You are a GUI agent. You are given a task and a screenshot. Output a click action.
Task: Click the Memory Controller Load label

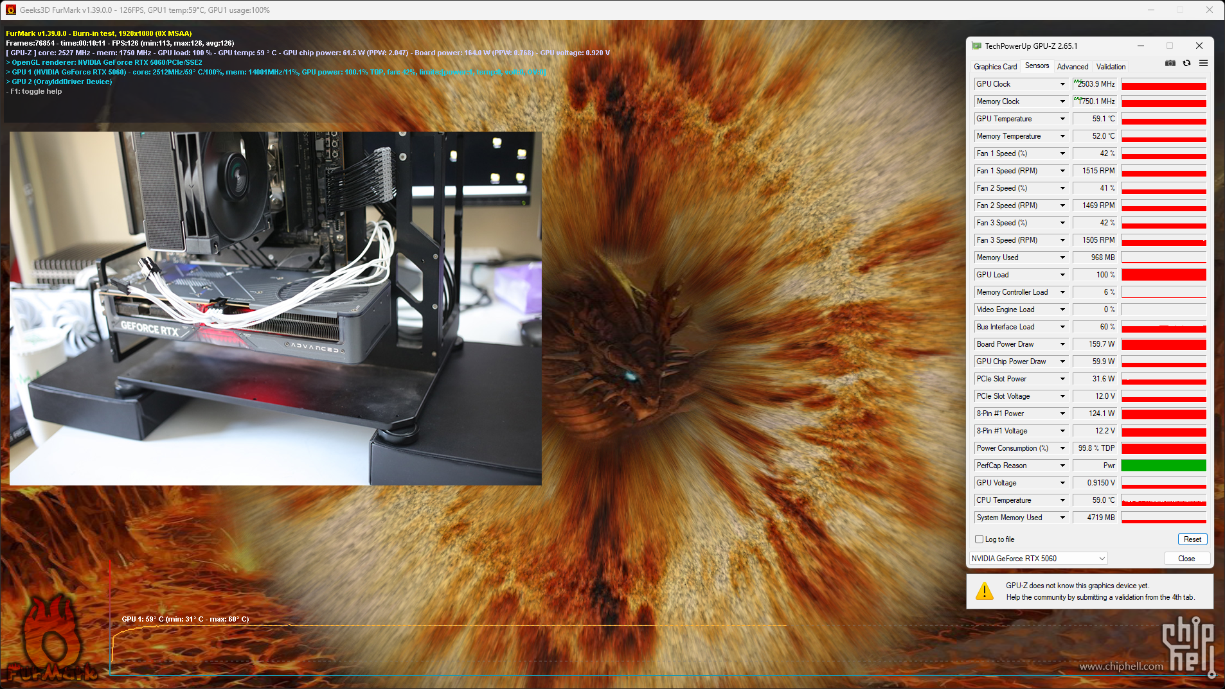1012,292
